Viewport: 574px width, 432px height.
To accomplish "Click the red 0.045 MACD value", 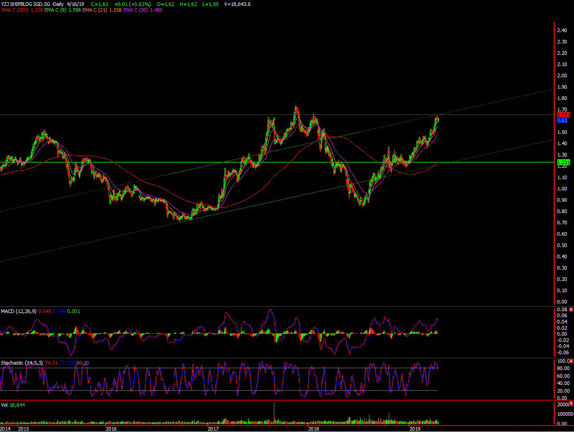I will tap(45, 311).
